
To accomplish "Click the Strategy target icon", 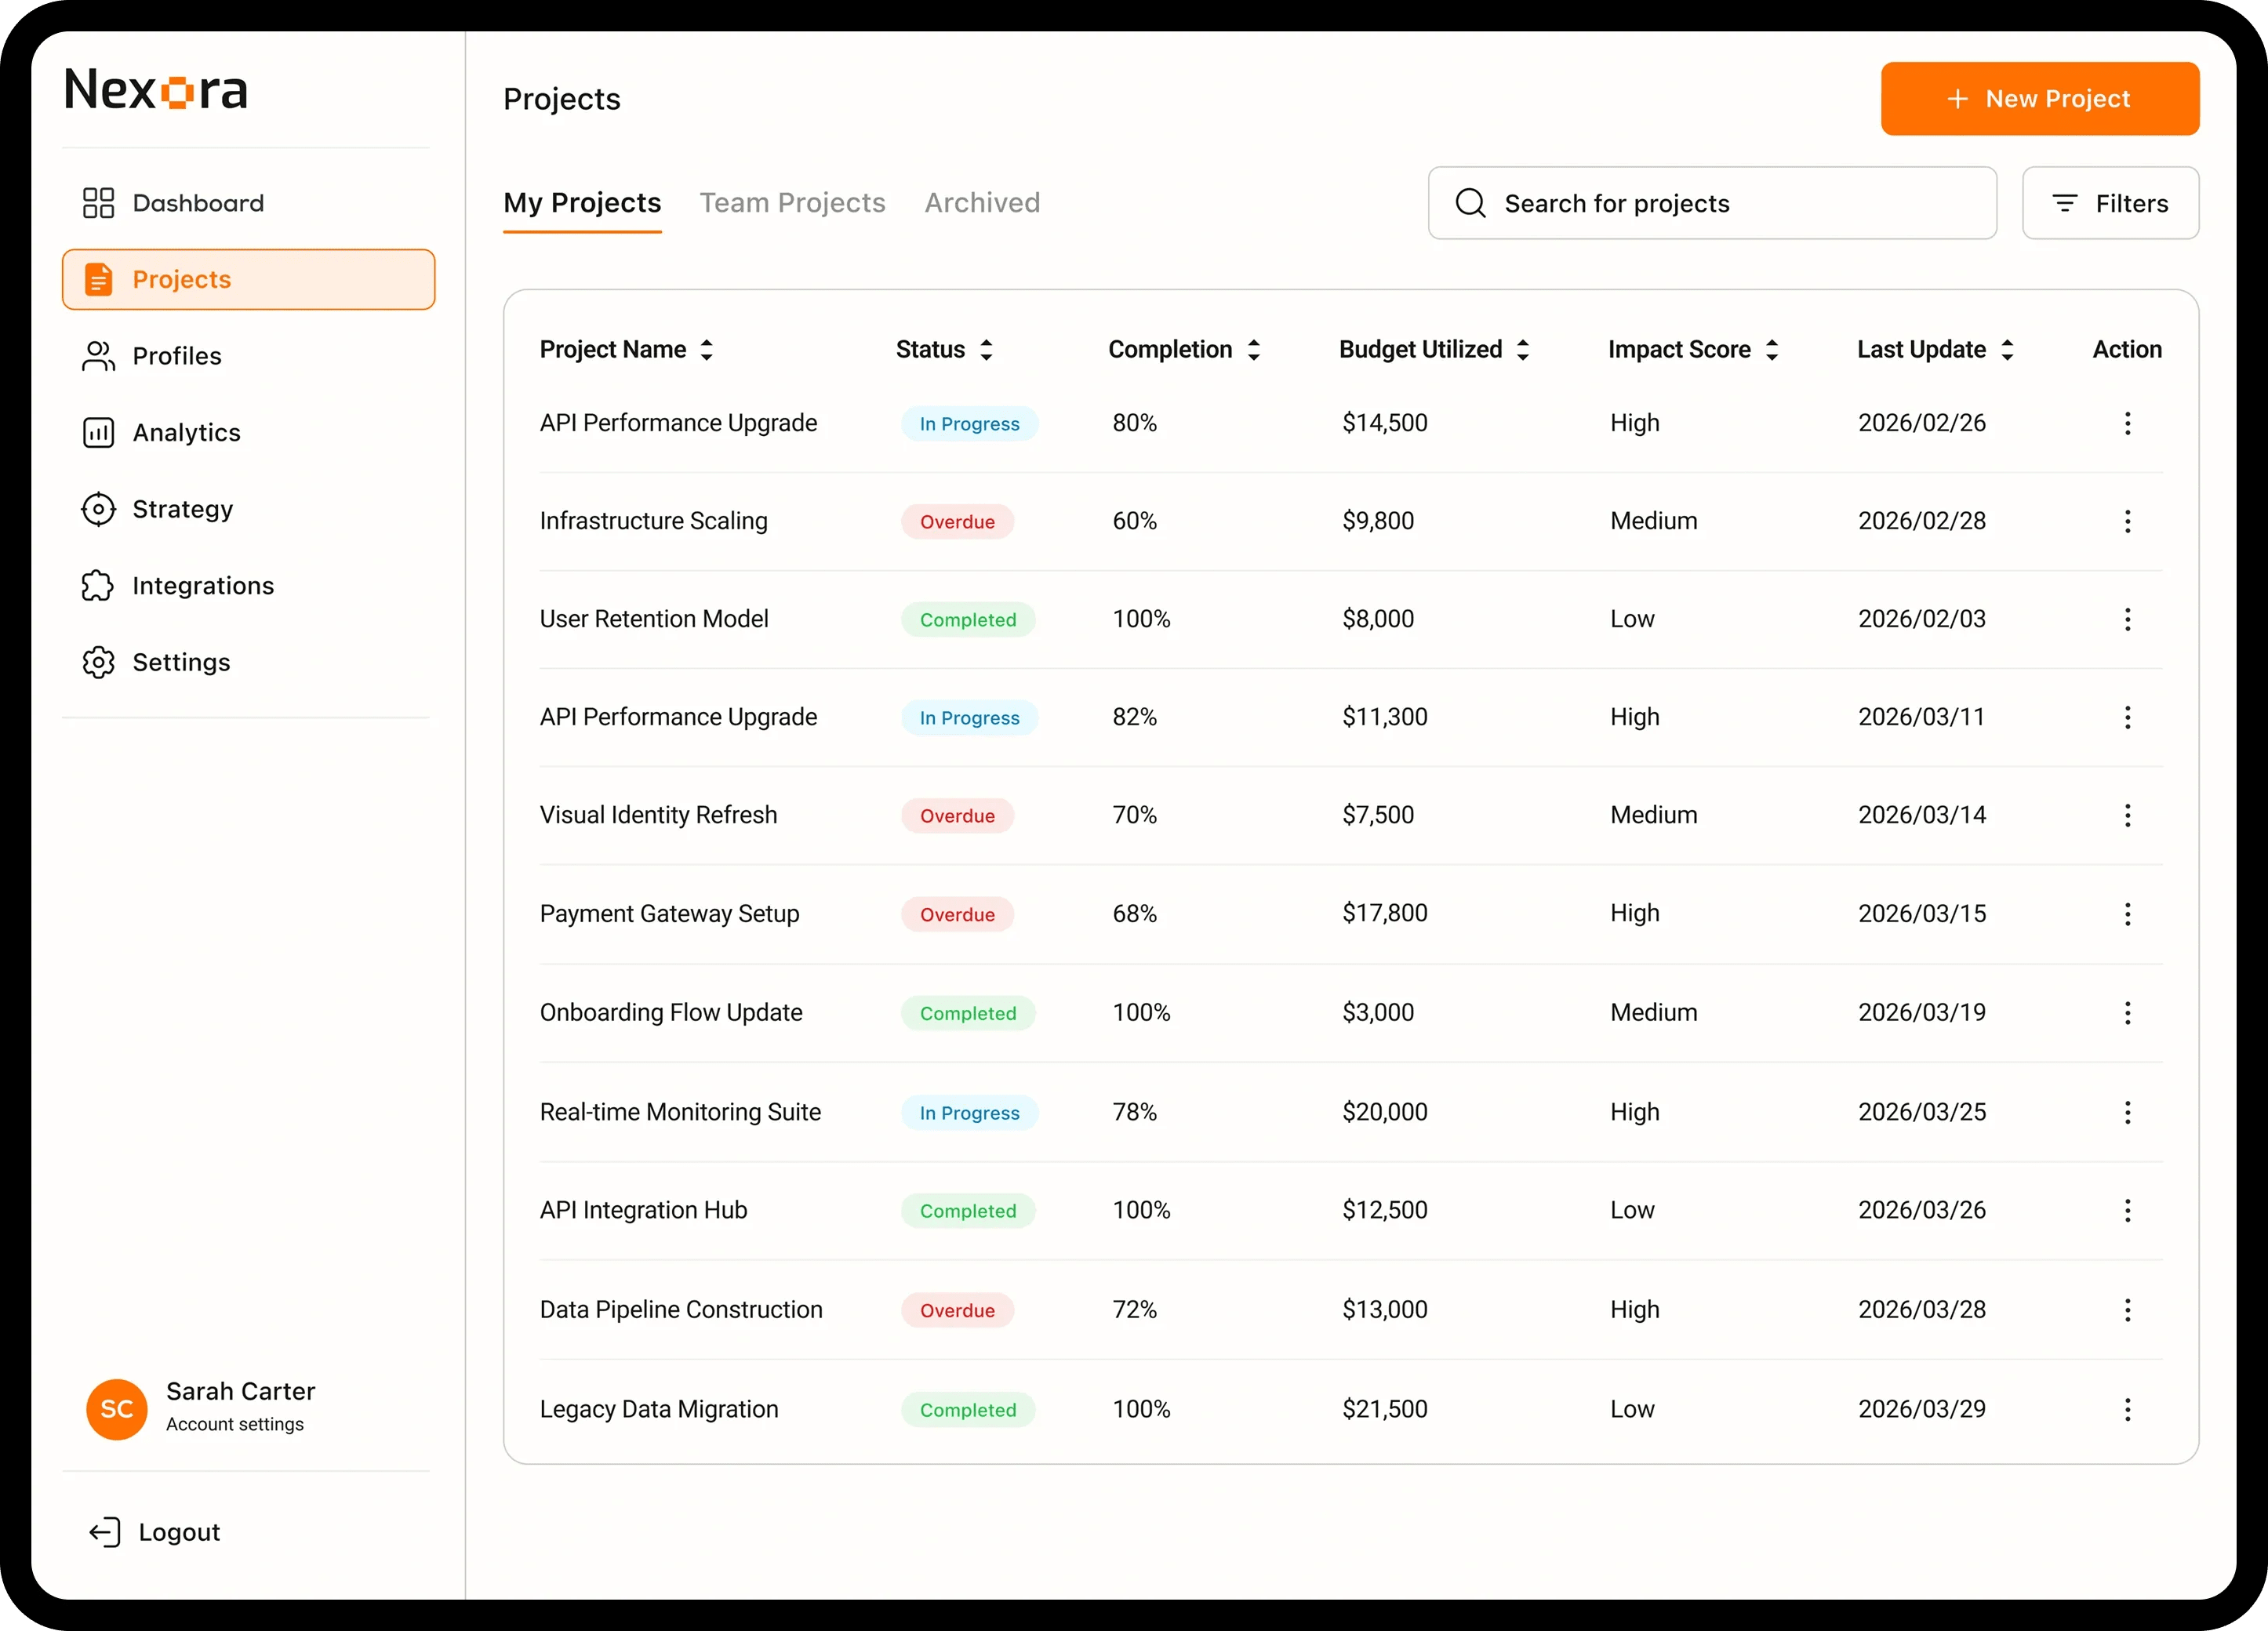I will pos(98,509).
